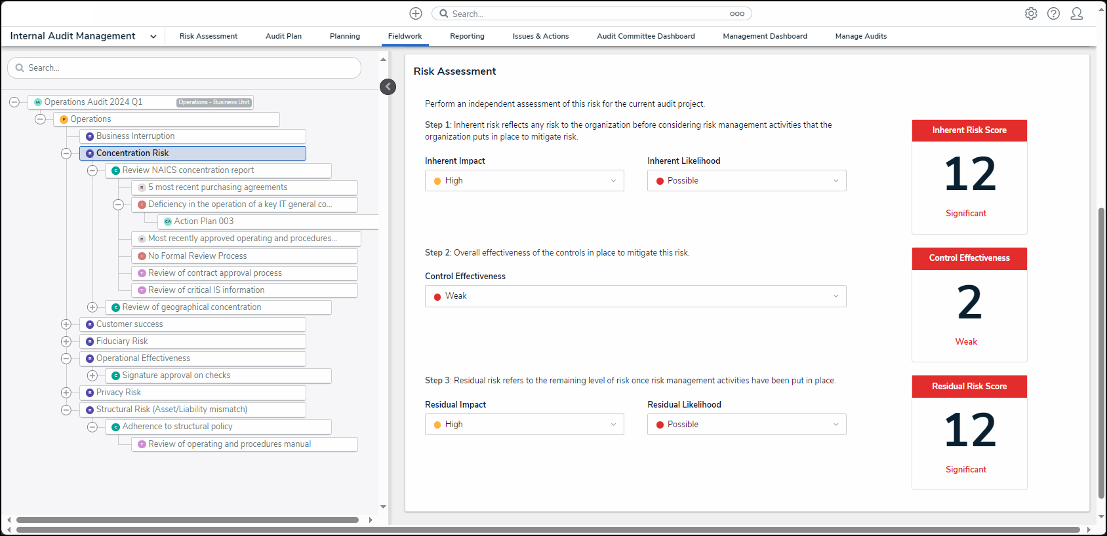This screenshot has height=536, width=1107.
Task: Click the tree panel search field
Action: 184,68
